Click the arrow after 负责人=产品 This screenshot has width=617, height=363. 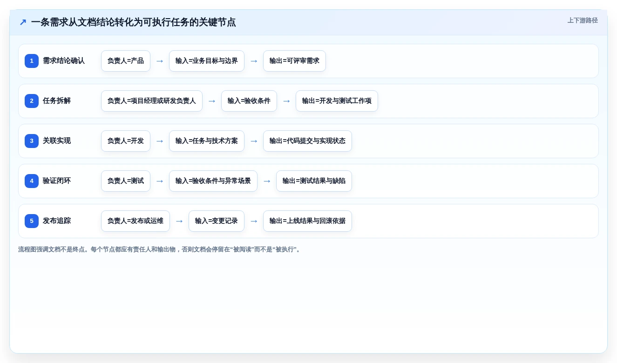coord(160,61)
